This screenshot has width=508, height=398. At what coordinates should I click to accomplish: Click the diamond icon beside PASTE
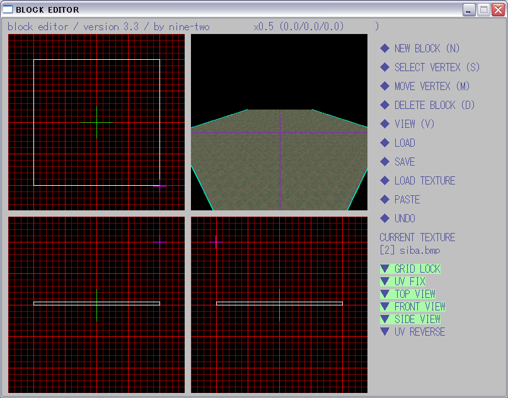[385, 200]
